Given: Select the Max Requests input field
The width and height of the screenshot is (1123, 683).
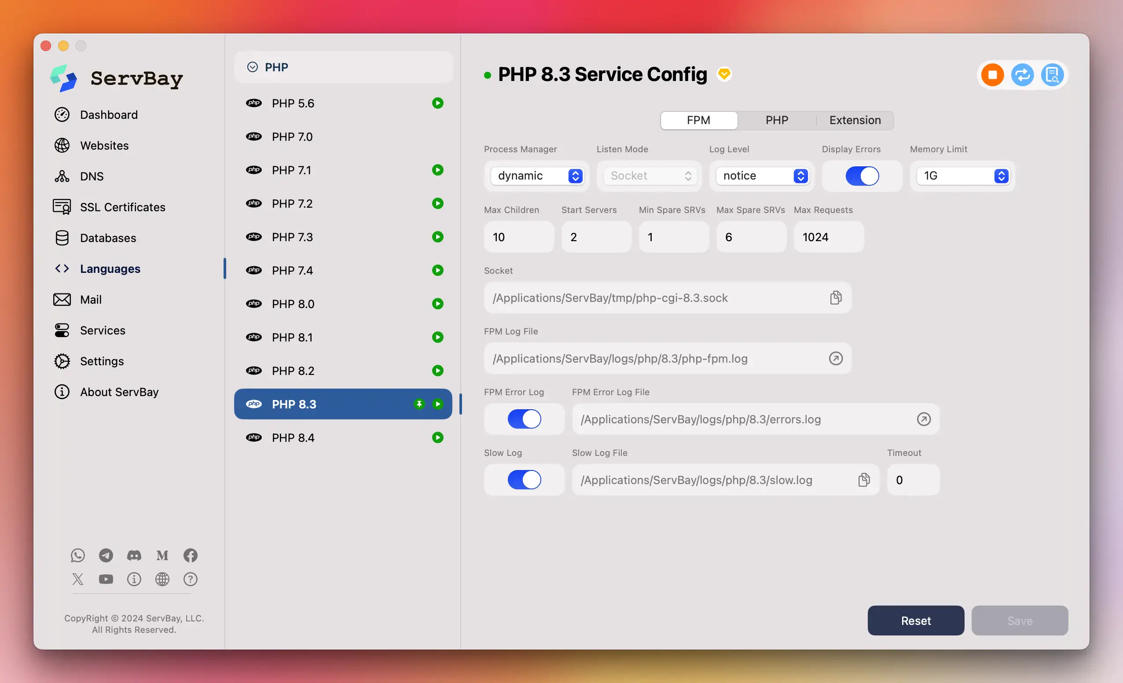Looking at the screenshot, I should tap(829, 236).
